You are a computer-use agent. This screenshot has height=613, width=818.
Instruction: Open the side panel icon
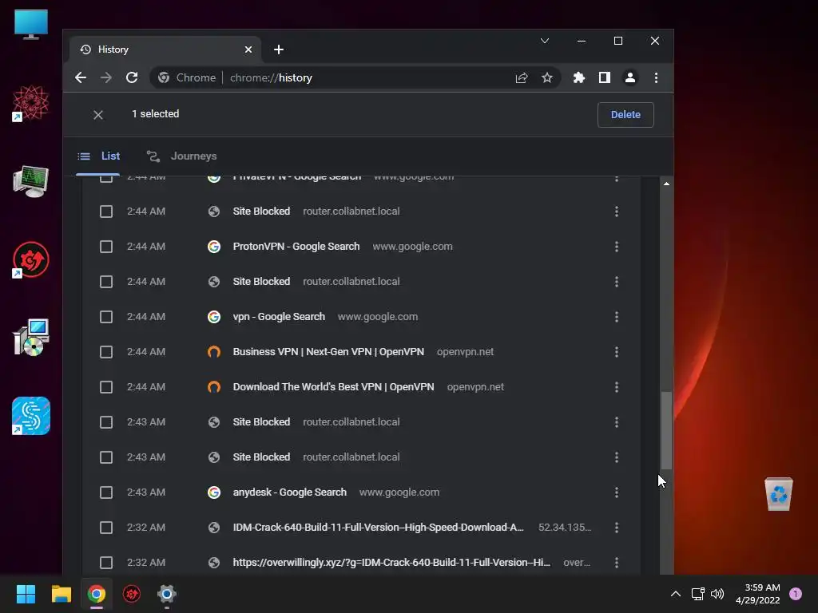click(604, 77)
